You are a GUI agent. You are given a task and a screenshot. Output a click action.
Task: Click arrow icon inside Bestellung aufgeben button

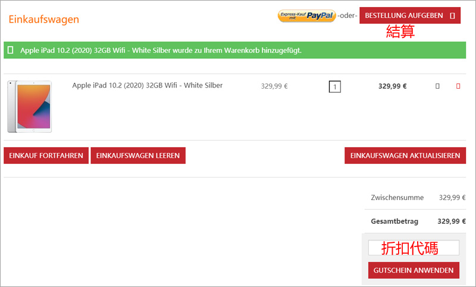[x=452, y=16]
